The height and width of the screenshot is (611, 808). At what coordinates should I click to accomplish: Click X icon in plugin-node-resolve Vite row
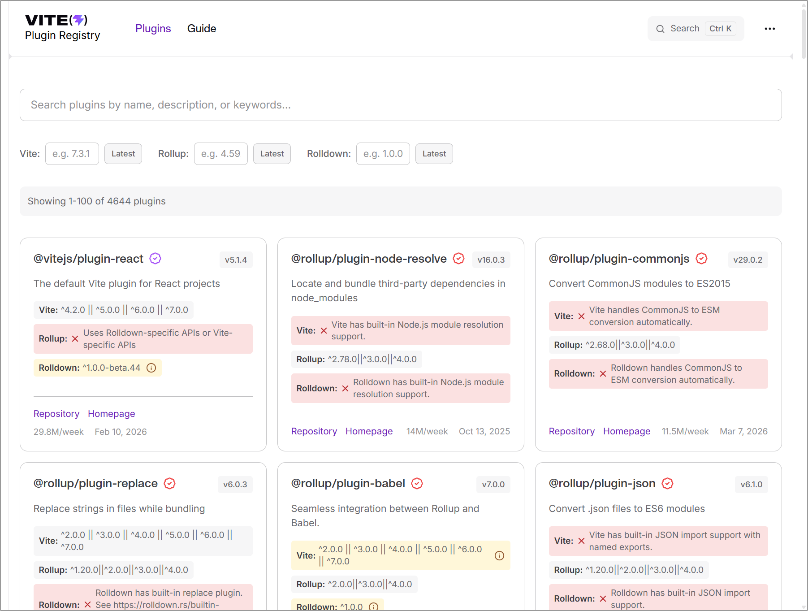point(324,331)
